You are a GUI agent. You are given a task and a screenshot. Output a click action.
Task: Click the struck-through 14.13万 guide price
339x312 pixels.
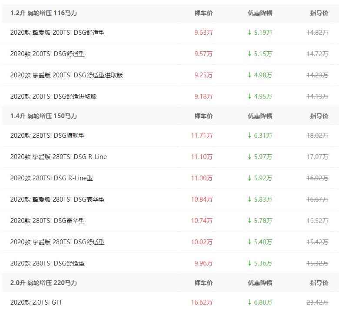(317, 96)
